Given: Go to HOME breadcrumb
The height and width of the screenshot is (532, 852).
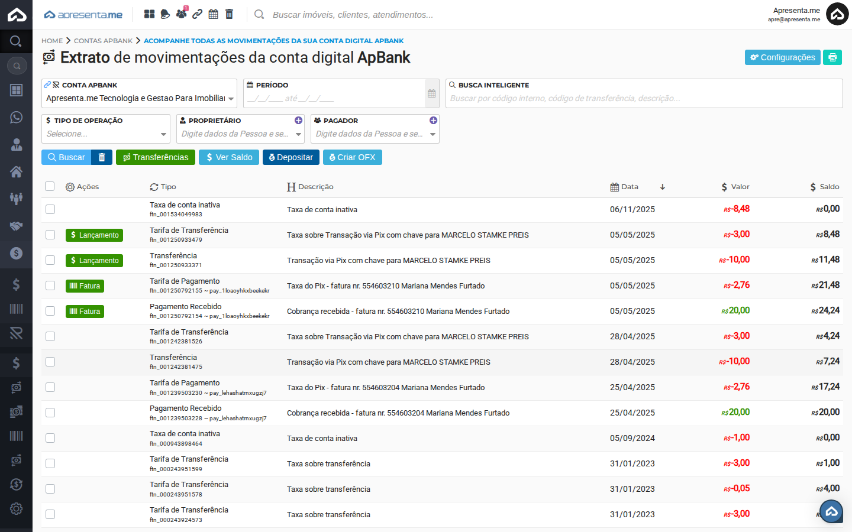Looking at the screenshot, I should (x=52, y=41).
